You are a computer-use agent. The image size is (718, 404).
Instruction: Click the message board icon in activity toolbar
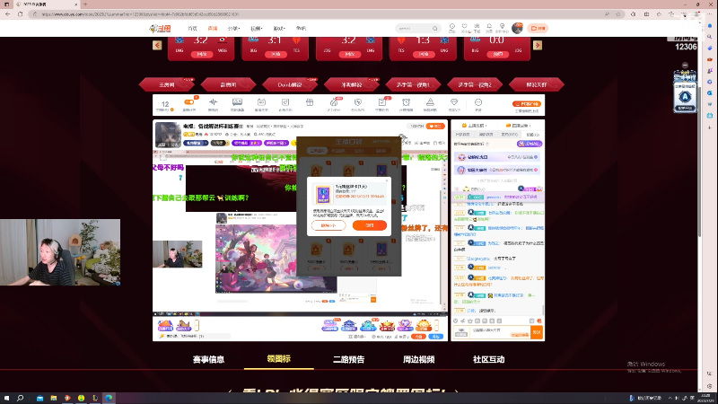click(237, 102)
